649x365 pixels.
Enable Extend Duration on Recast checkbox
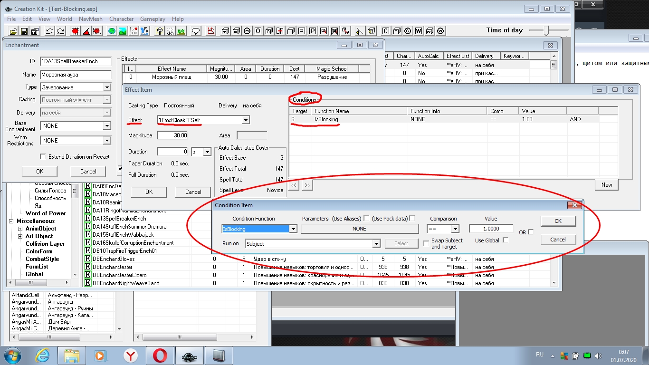pyautogui.click(x=43, y=157)
